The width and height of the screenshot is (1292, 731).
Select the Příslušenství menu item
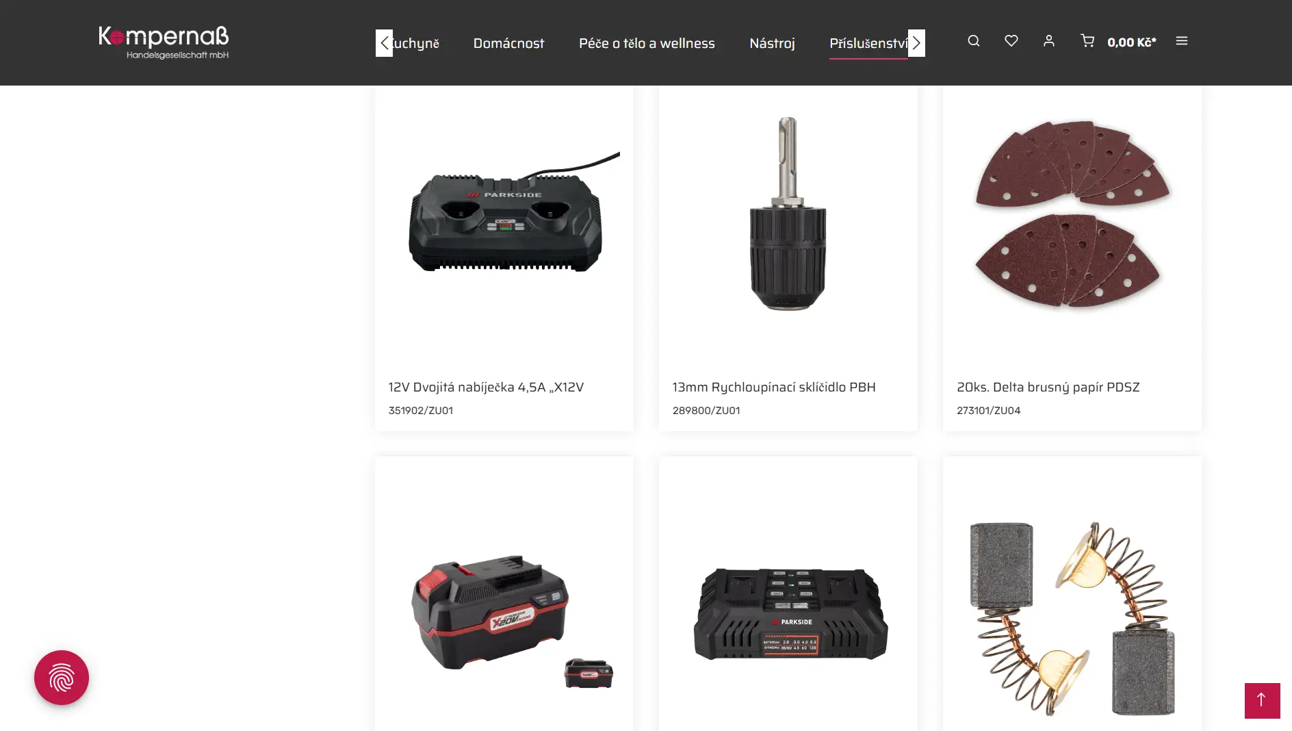pyautogui.click(x=868, y=43)
